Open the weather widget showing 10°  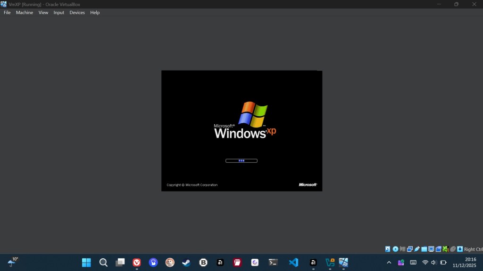tap(13, 262)
